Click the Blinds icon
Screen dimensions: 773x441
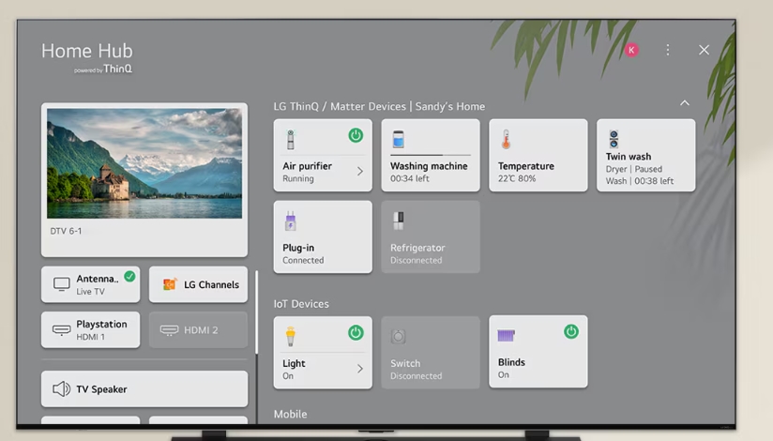pos(507,336)
